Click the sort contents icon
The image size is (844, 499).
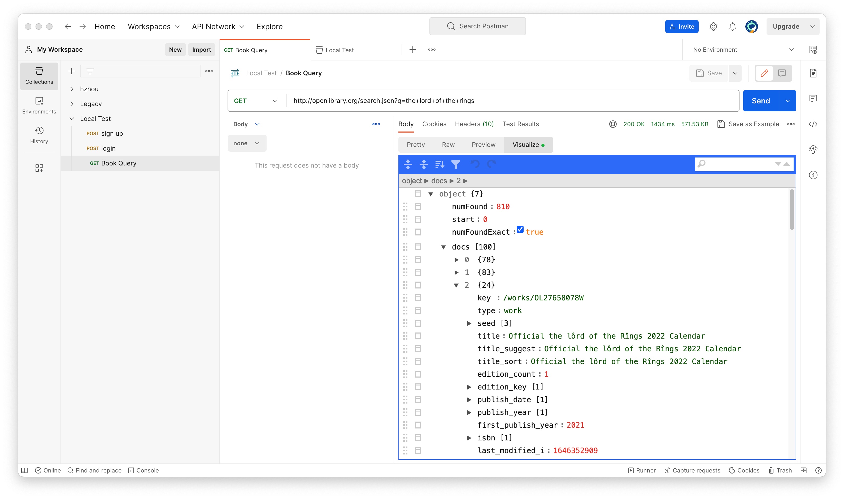440,164
